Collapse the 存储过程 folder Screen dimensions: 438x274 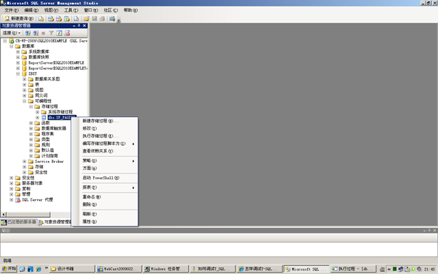click(x=31, y=107)
